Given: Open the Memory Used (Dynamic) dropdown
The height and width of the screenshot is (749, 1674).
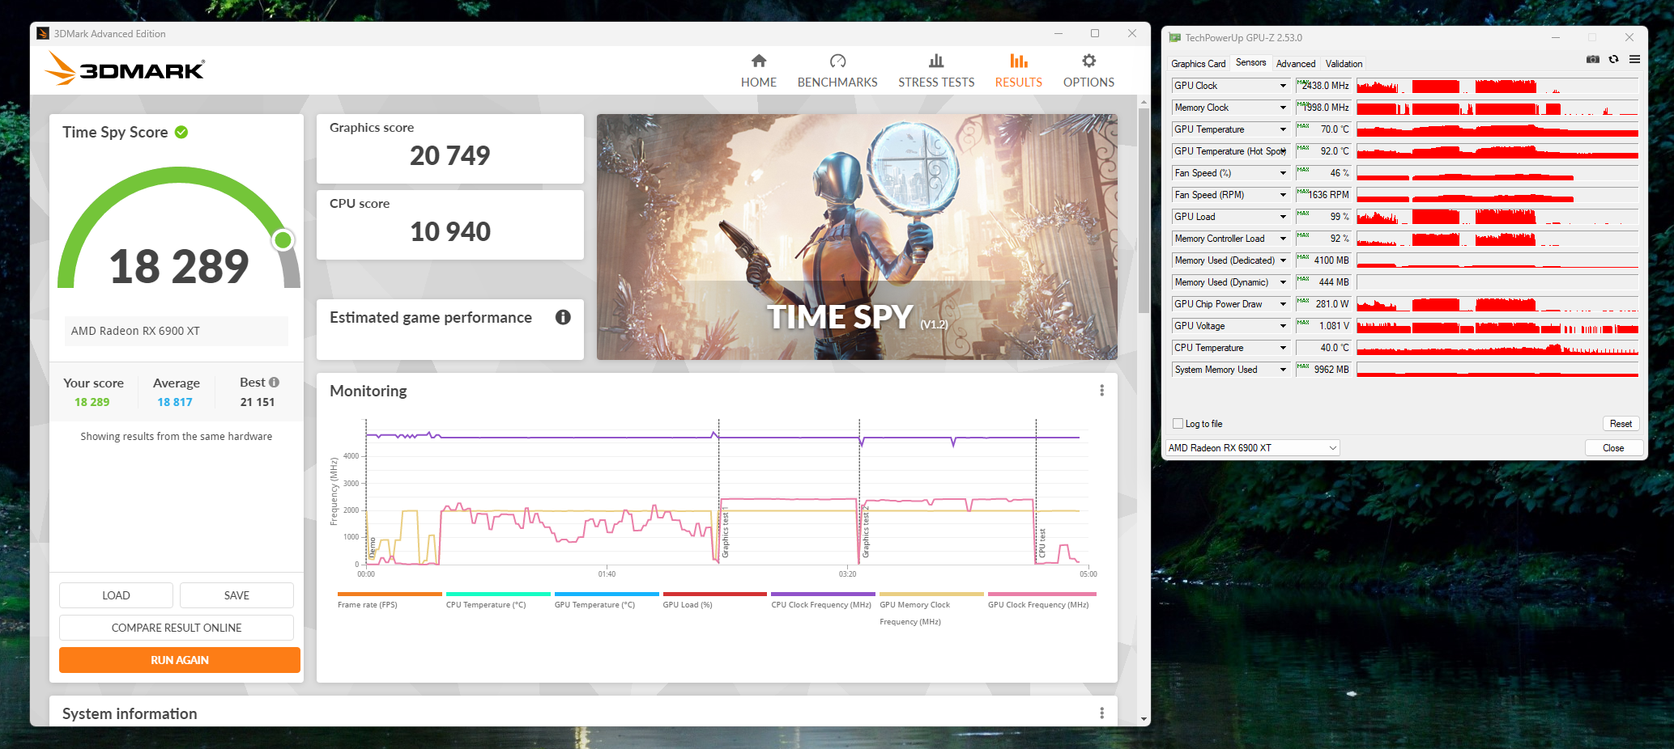Looking at the screenshot, I should 1283,282.
